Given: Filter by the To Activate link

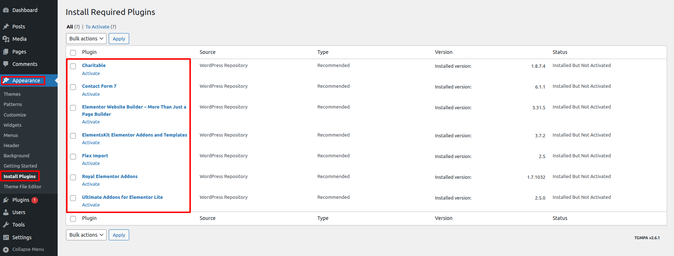Looking at the screenshot, I should 97,27.
